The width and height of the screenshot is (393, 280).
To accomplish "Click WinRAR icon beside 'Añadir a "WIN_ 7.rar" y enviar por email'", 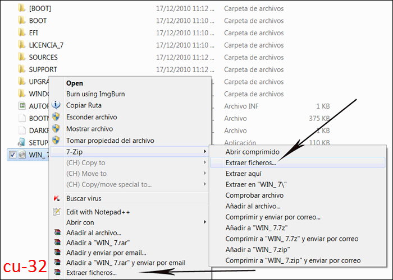I will pos(58,263).
